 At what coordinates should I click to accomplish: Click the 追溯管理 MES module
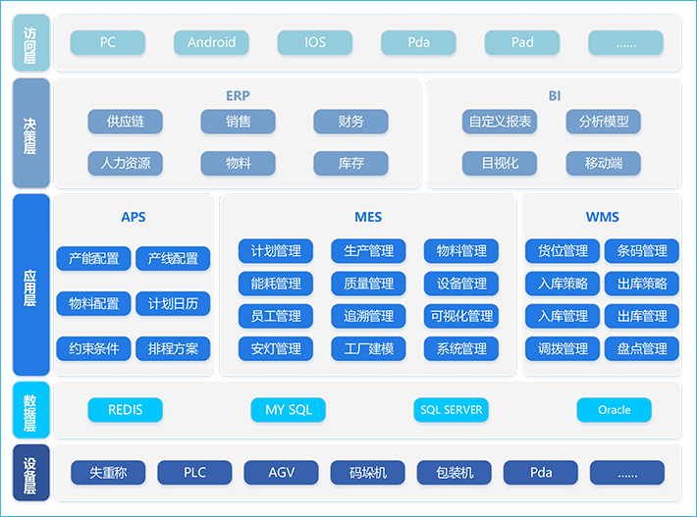tap(368, 316)
